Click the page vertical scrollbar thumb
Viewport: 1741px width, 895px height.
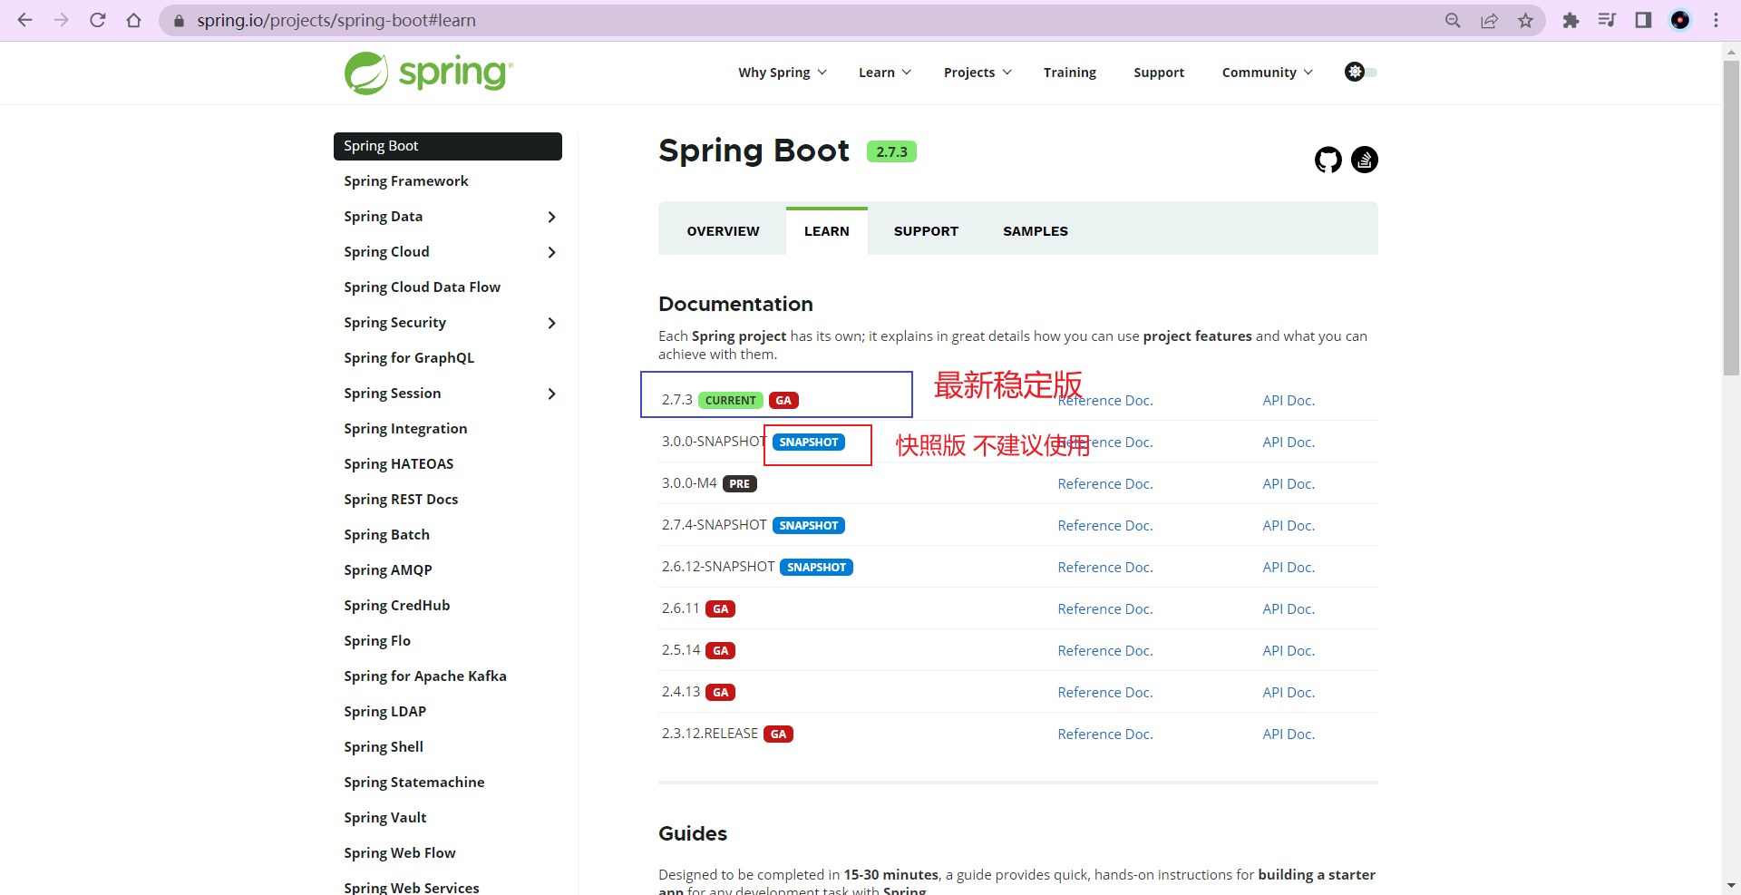point(1731,218)
